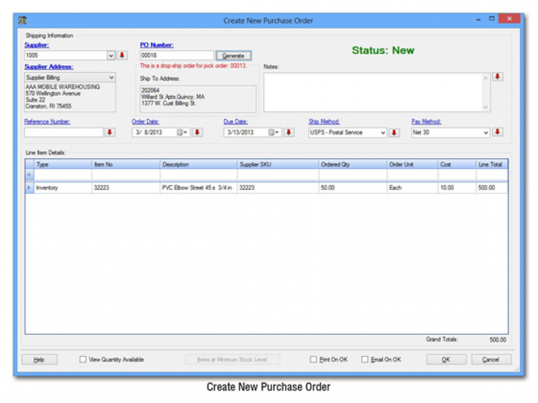Expand the Supplier 1005 dropdown

111,55
